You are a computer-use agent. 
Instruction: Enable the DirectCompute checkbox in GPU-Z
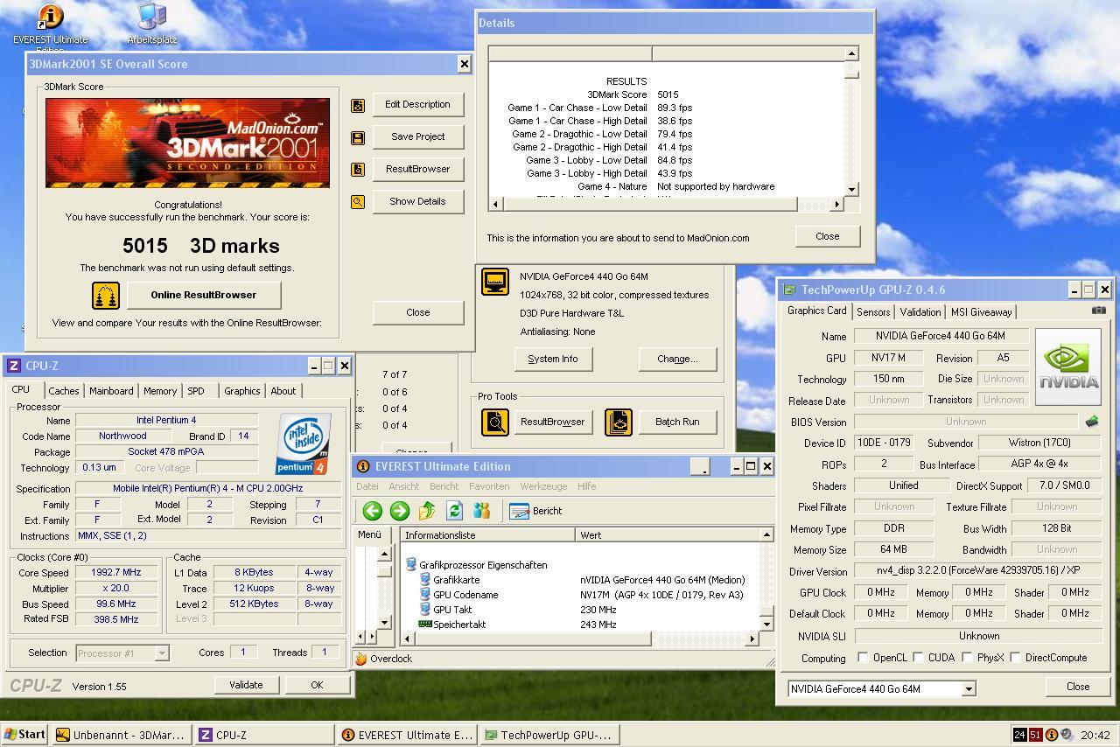pyautogui.click(x=1015, y=658)
